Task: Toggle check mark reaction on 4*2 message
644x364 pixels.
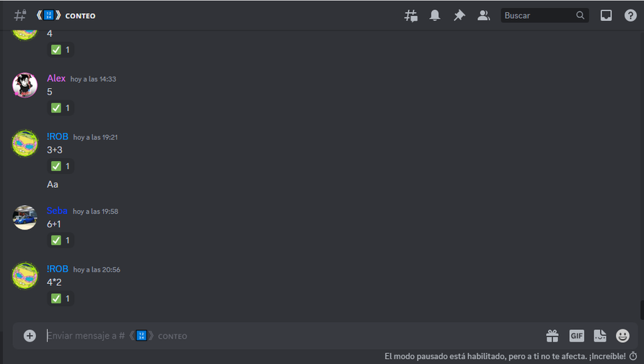Action: 61,298
